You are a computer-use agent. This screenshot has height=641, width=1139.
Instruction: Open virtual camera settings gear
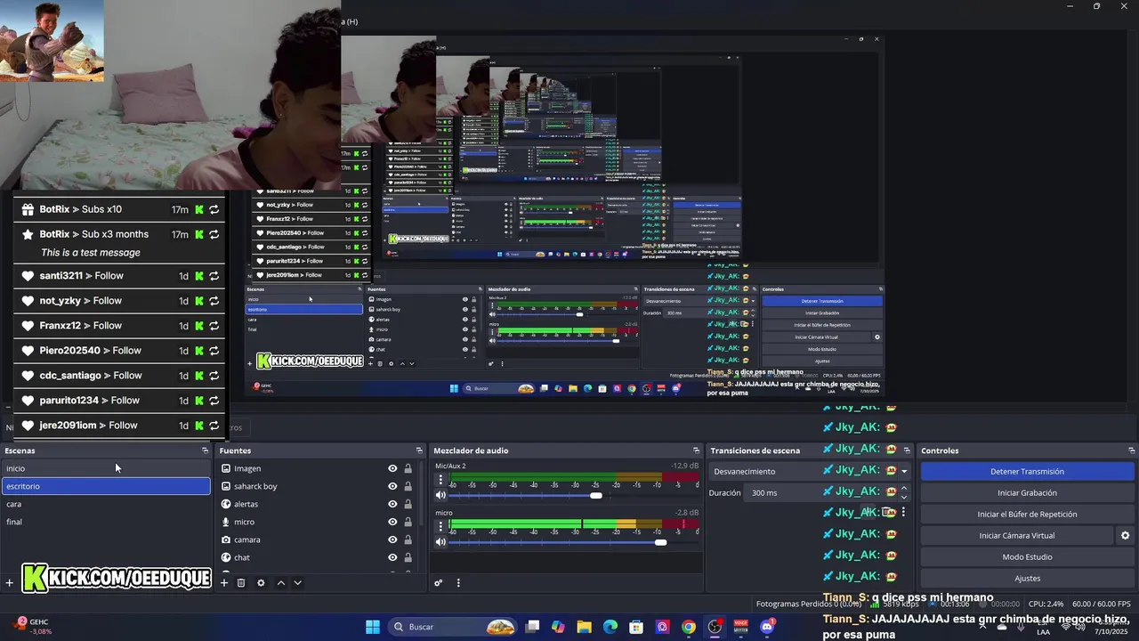pyautogui.click(x=1125, y=535)
